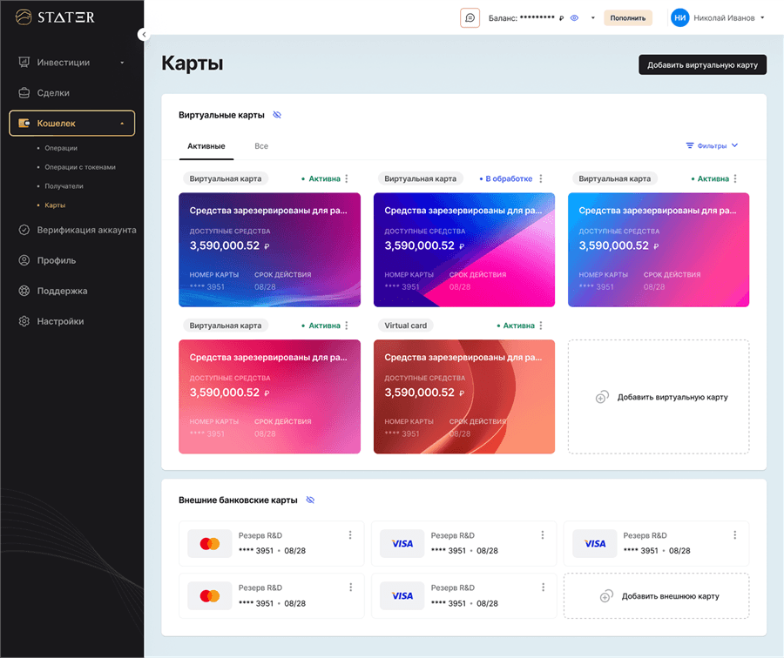Click the Stater logo
This screenshot has width=784, height=658.
[x=55, y=17]
